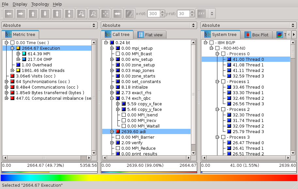Image resolution: width=298 pixels, height=189 pixels.
Task: Click the zoom in magnifier icon
Action: [81, 14]
